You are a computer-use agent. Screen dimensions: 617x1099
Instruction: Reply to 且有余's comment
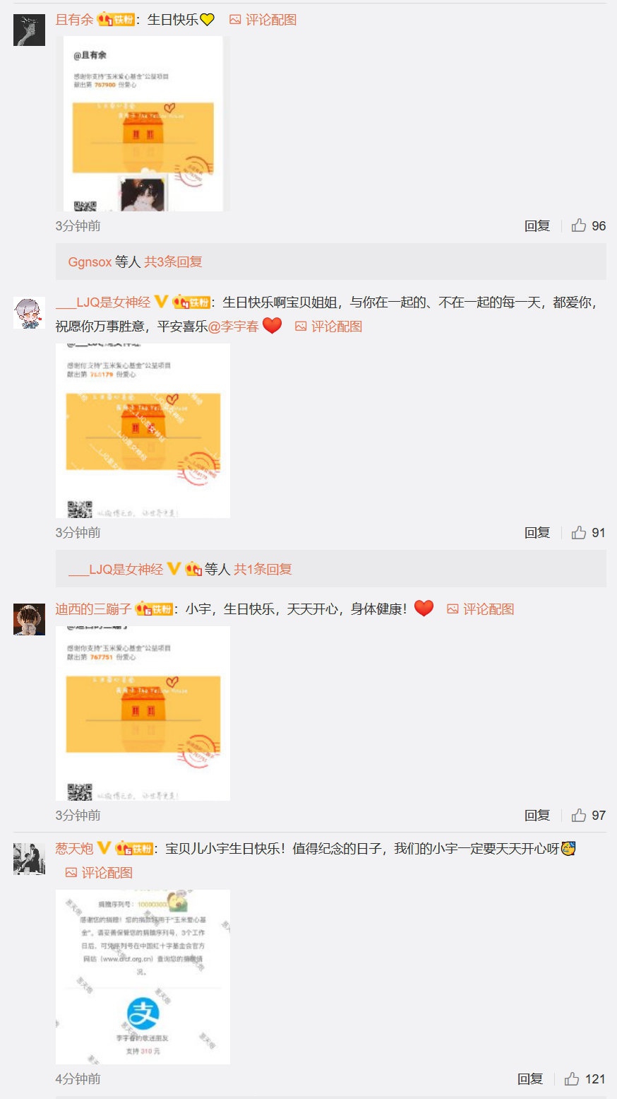[x=537, y=225]
